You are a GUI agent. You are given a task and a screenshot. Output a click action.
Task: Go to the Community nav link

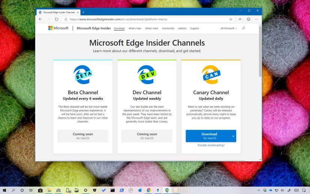168,28
